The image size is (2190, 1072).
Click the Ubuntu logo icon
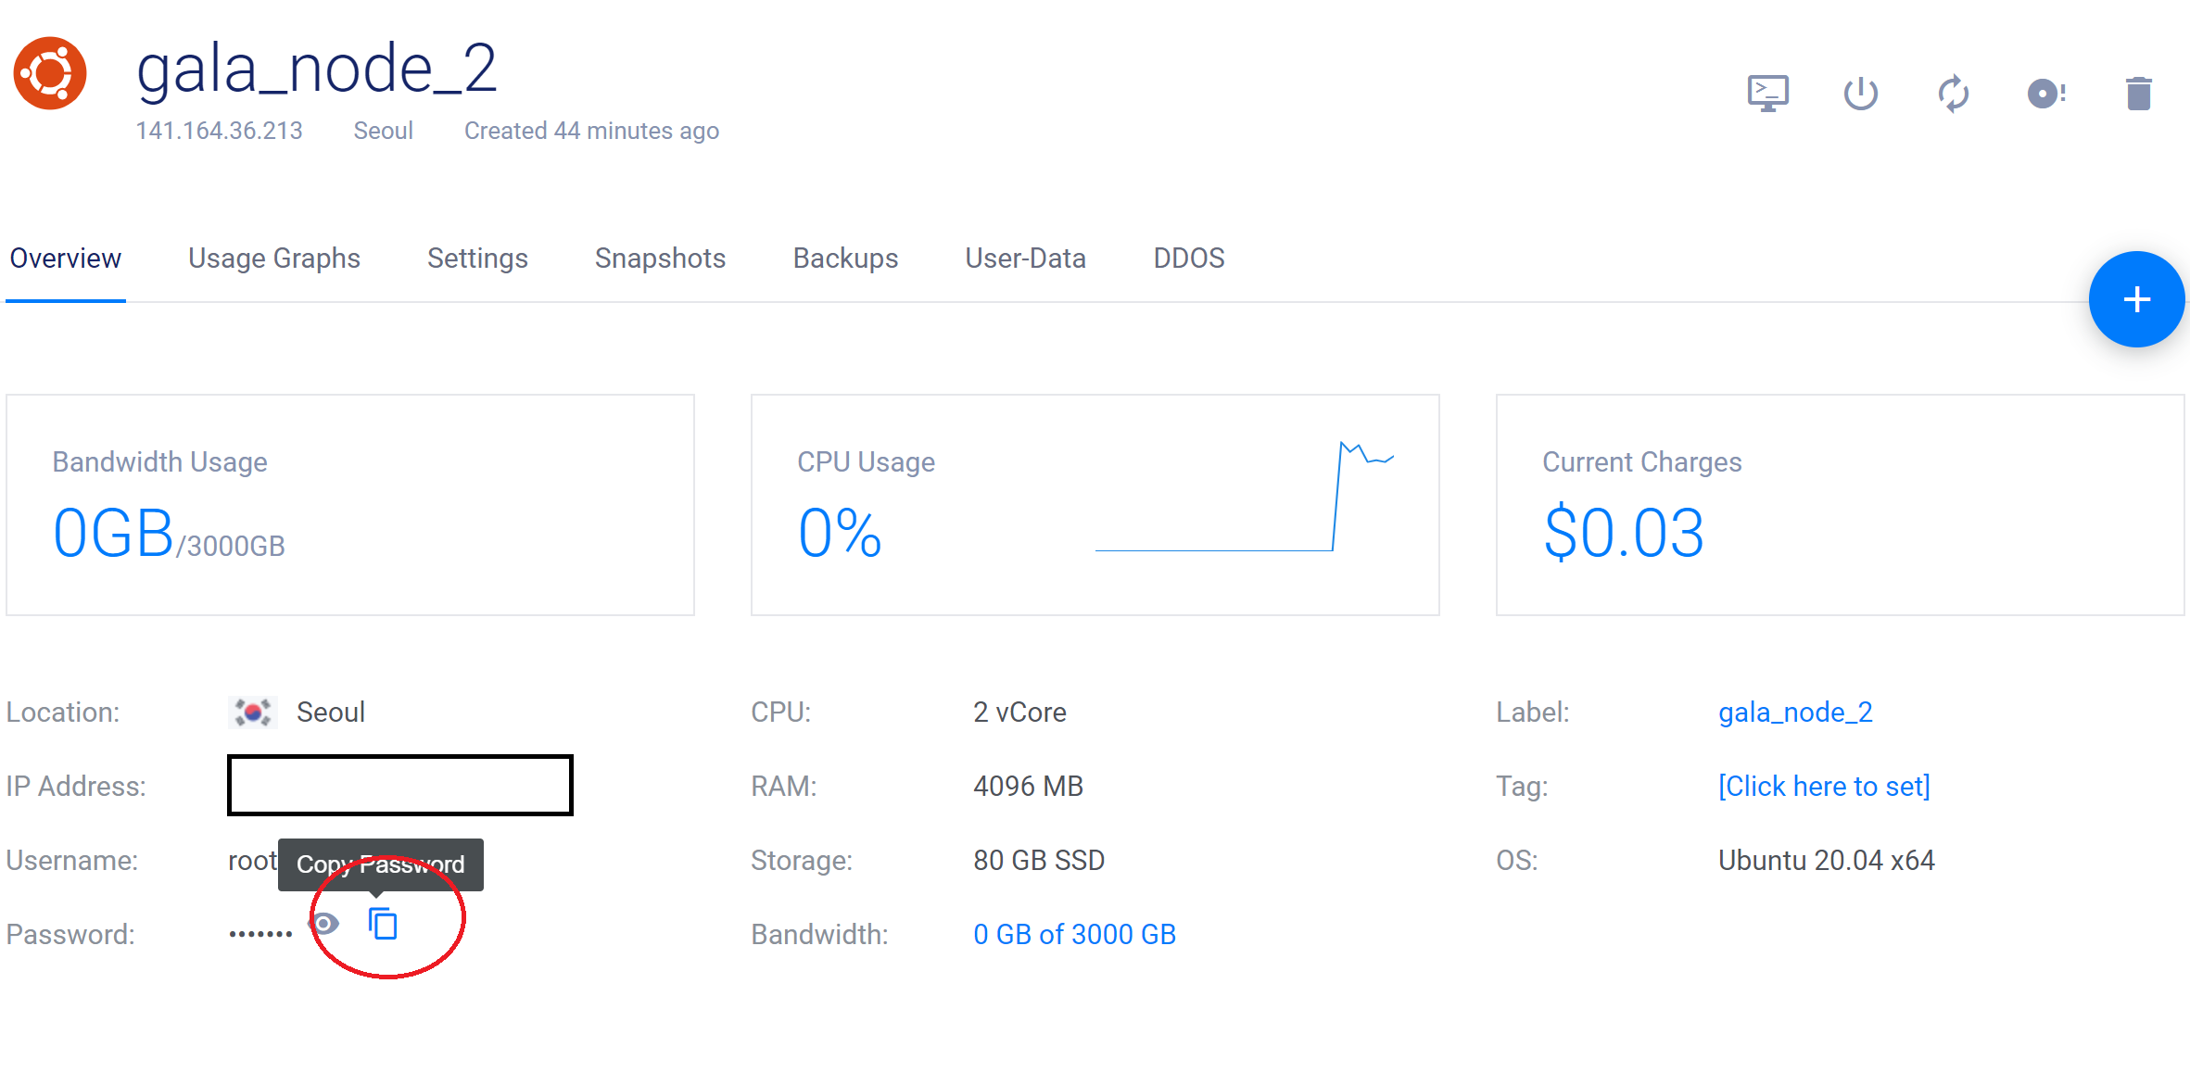(50, 73)
